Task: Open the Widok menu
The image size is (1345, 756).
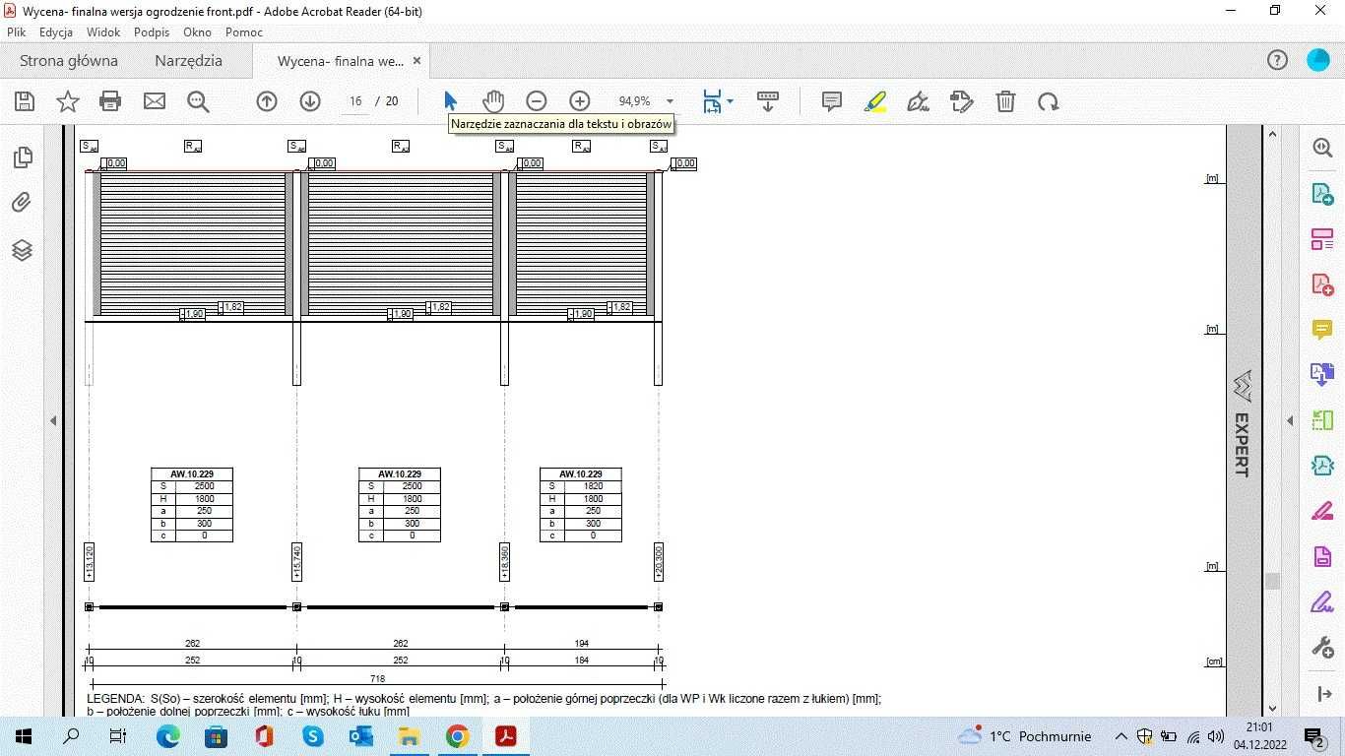Action: click(103, 32)
